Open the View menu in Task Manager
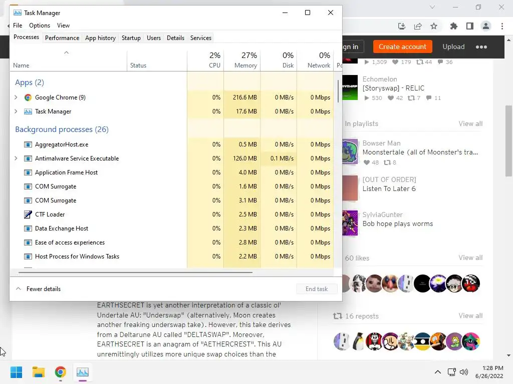 coord(63,25)
